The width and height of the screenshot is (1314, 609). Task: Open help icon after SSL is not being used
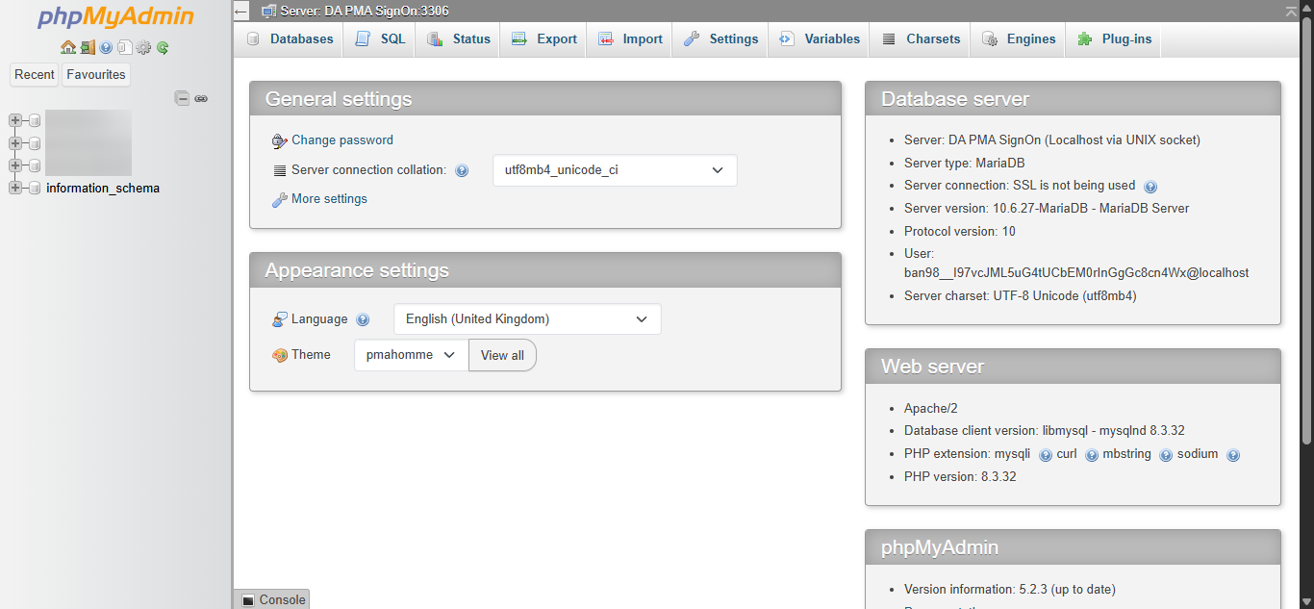(x=1150, y=187)
